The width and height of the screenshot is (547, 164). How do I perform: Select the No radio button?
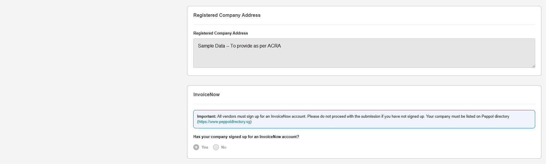[x=216, y=147]
